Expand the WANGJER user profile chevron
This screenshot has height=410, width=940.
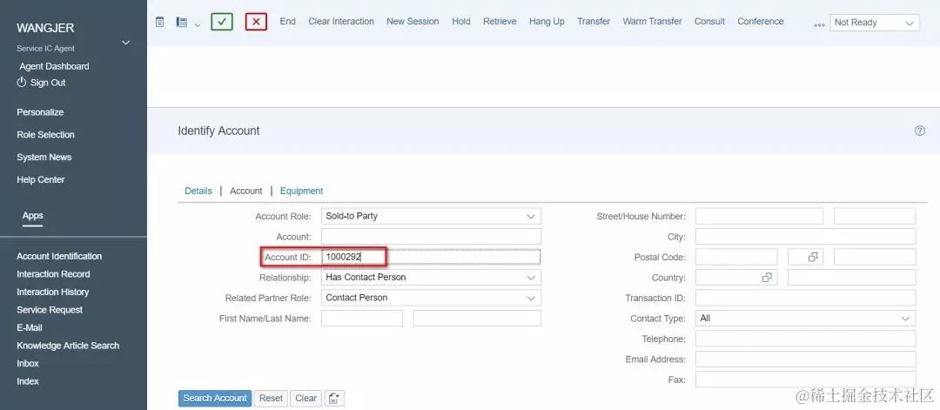126,43
